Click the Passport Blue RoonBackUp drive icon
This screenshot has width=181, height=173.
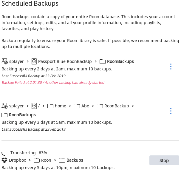pos(34,61)
